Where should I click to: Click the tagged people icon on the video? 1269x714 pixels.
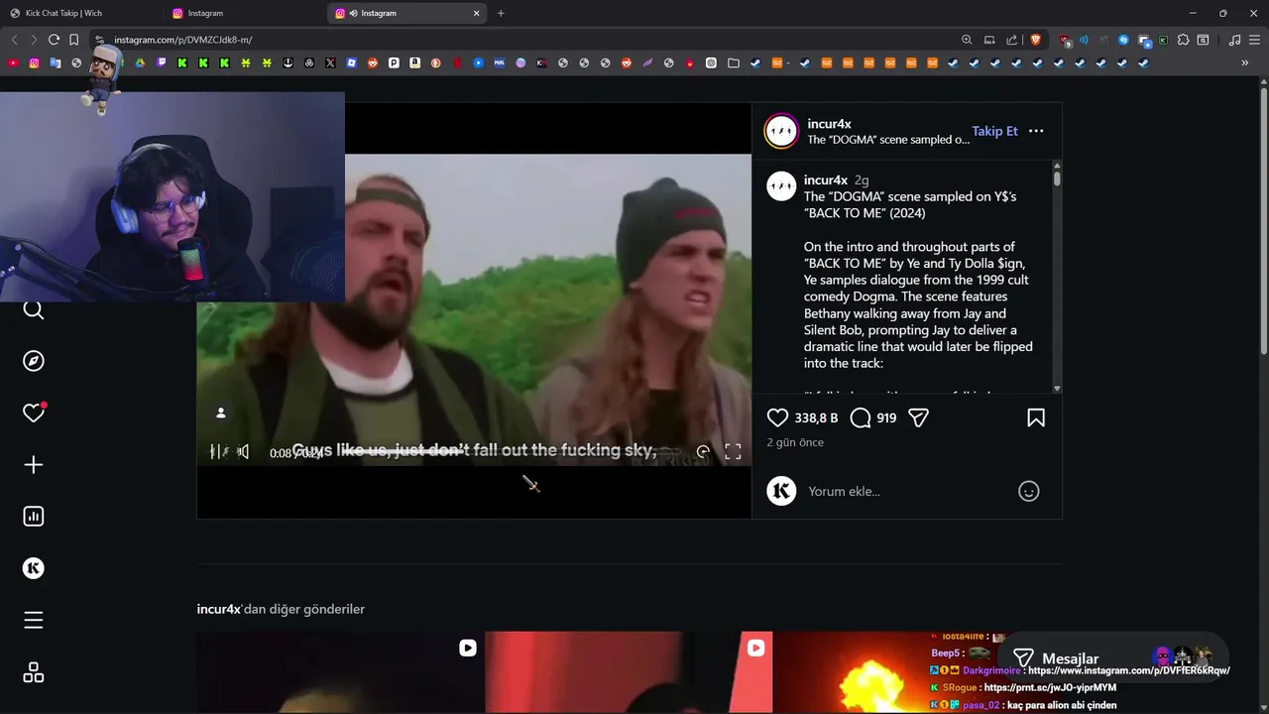221,413
